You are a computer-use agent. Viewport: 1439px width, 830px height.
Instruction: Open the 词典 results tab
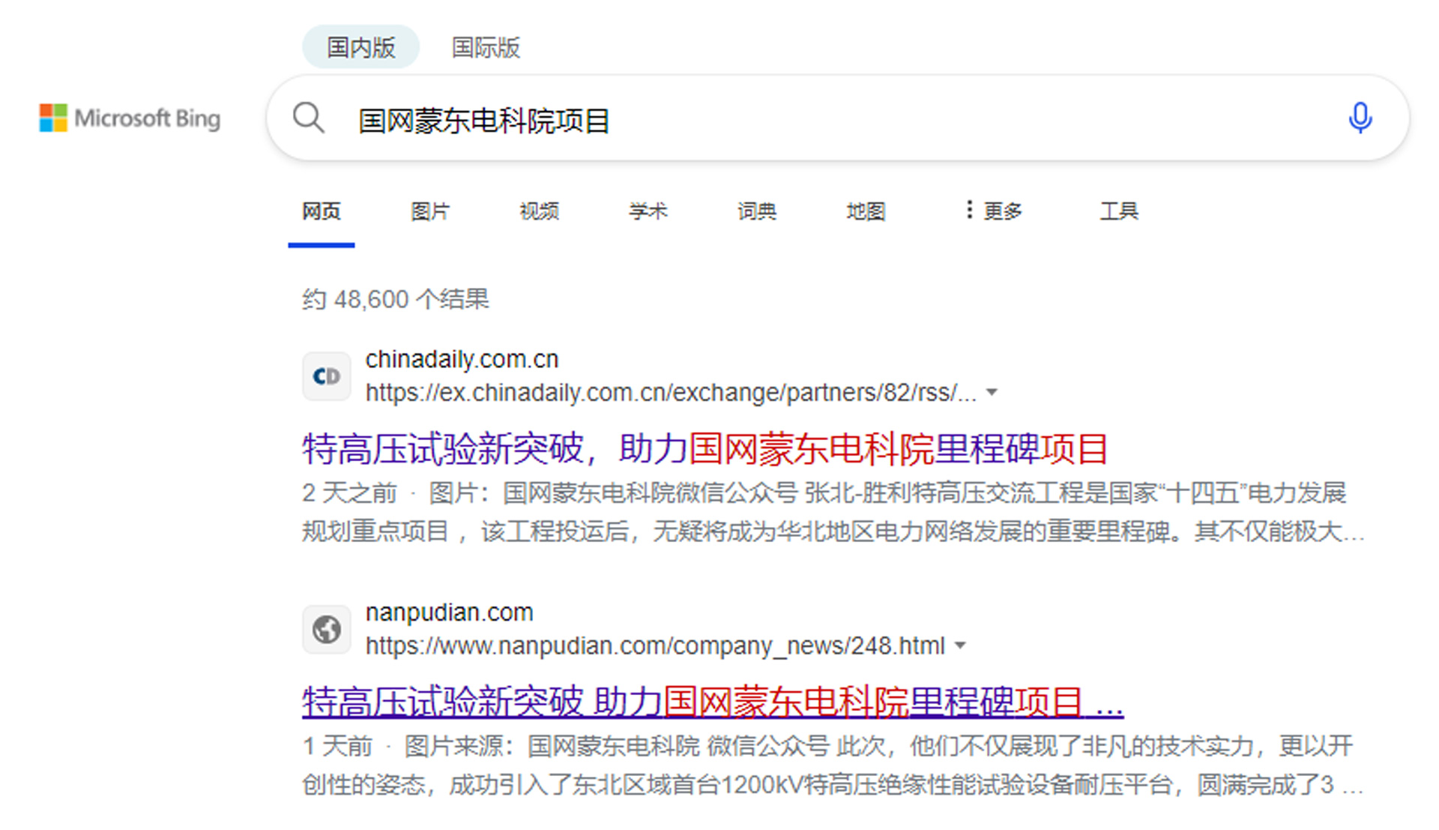[756, 211]
